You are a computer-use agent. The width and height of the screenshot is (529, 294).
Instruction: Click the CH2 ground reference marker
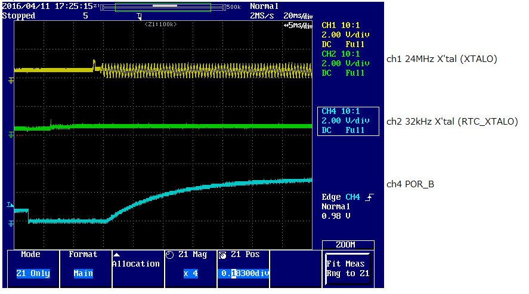11,135
